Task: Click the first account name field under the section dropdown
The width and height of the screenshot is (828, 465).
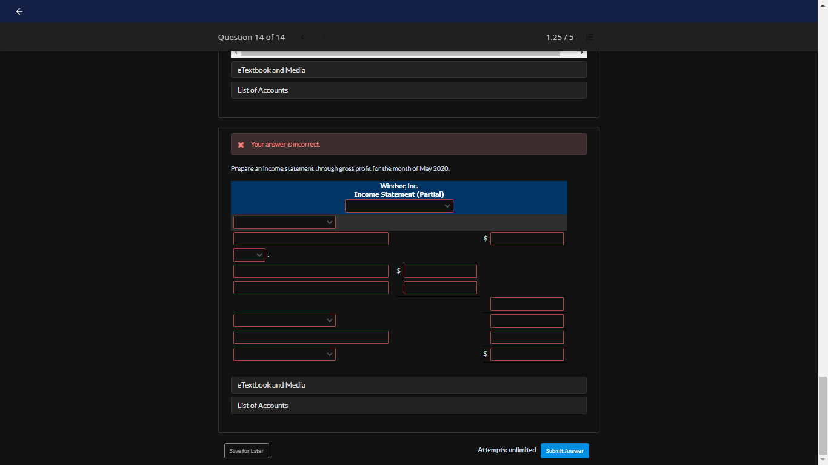Action: [311, 239]
